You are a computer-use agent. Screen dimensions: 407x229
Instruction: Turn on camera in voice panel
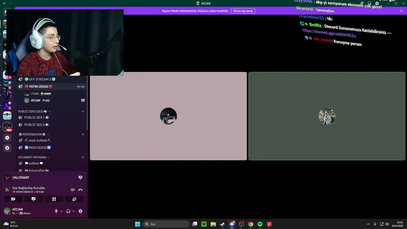coord(13,199)
